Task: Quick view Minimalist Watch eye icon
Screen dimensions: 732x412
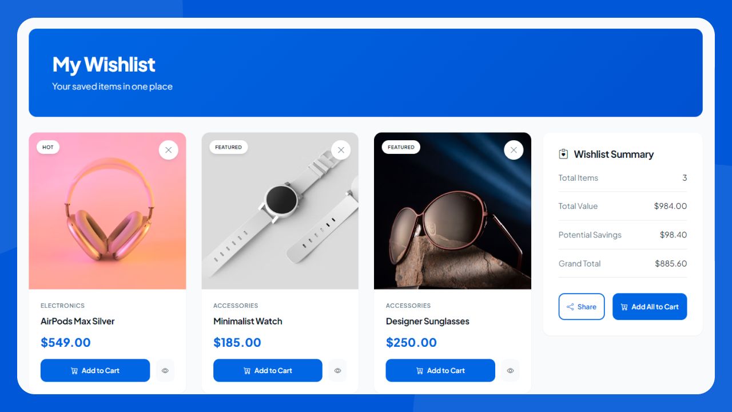Action: click(x=337, y=371)
